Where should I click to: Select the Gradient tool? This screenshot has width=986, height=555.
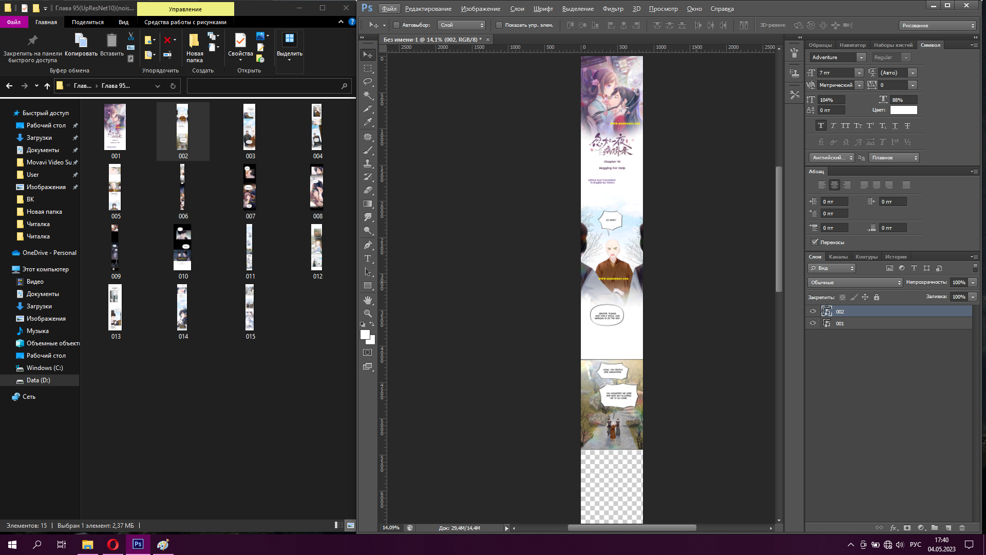(x=368, y=203)
